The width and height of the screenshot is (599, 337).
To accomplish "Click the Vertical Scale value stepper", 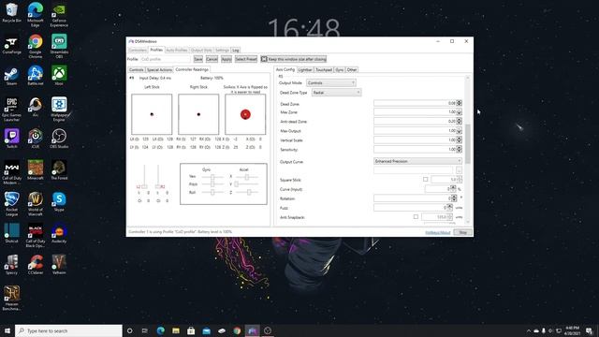I will click(460, 140).
